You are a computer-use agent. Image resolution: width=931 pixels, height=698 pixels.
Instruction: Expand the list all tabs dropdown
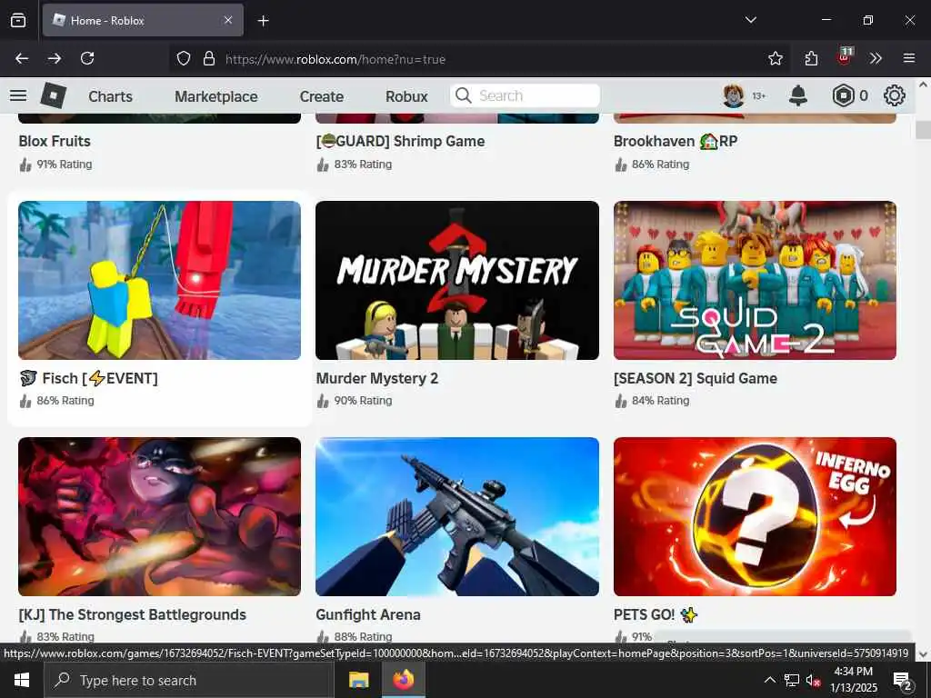click(x=750, y=20)
